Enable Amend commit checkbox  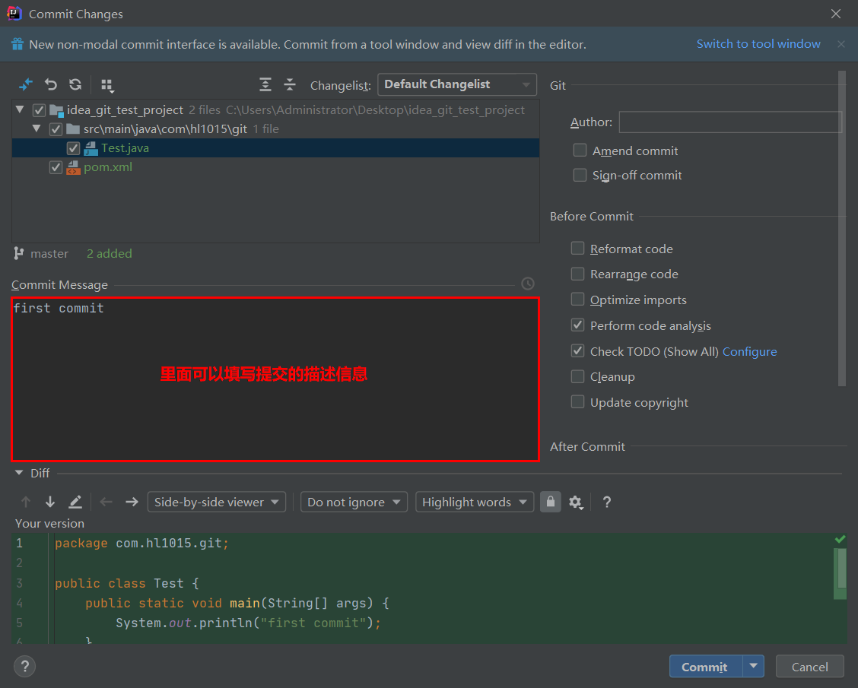click(580, 150)
